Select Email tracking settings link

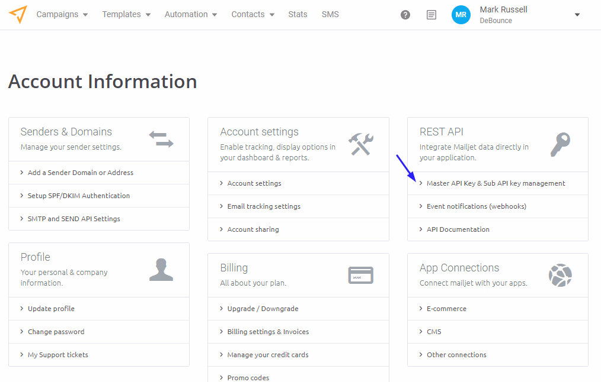(264, 206)
